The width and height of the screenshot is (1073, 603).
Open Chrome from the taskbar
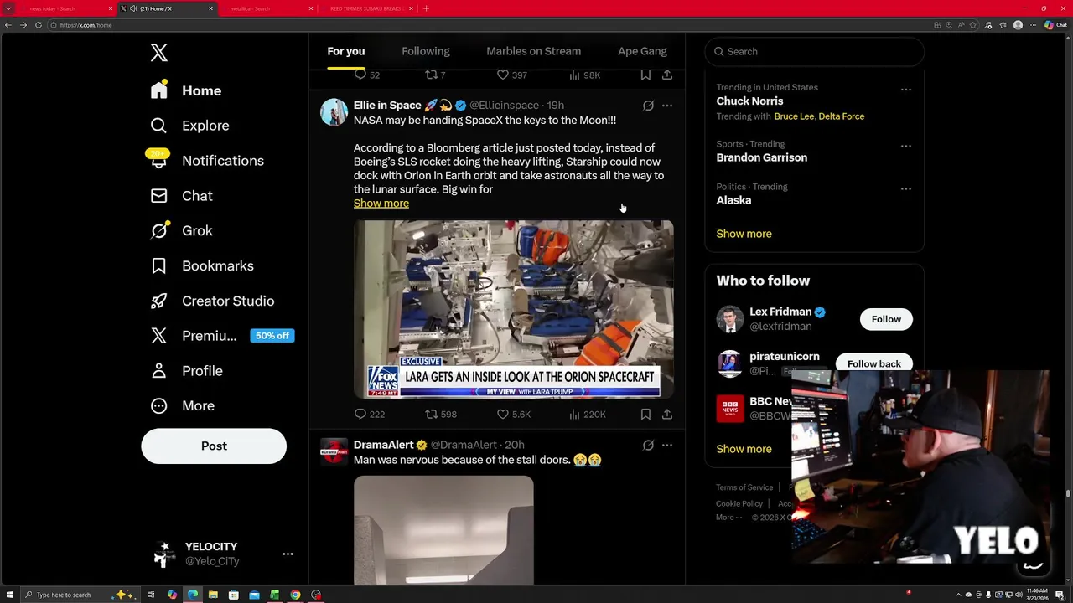pyautogui.click(x=295, y=595)
